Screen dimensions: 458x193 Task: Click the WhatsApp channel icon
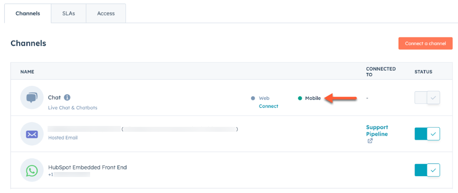point(32,170)
